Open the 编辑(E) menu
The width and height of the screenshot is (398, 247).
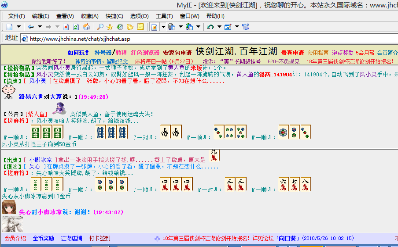coord(41,16)
